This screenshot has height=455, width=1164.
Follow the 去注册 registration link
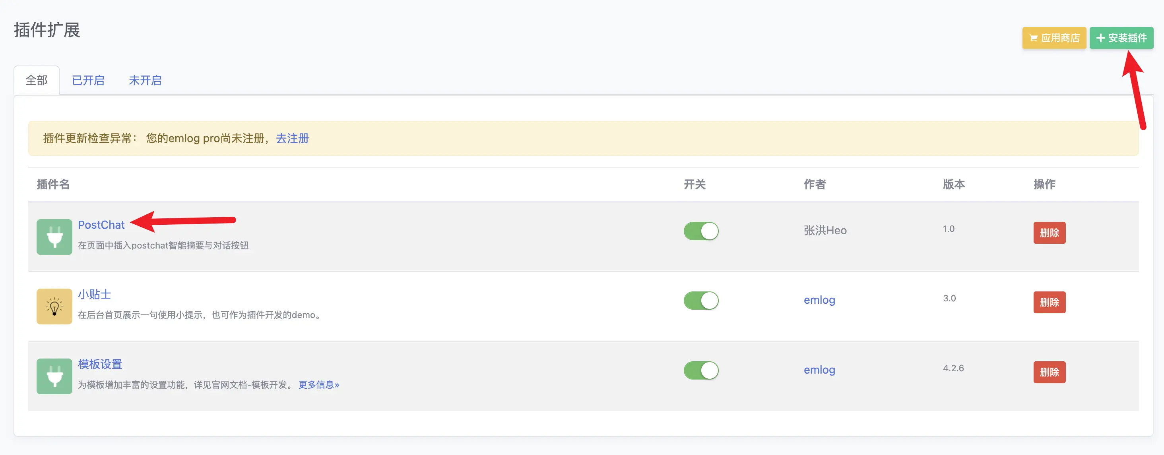click(292, 138)
